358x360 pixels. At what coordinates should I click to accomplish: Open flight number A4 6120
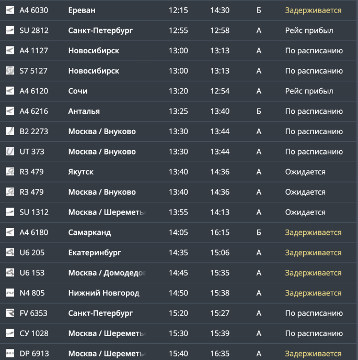coord(33,91)
